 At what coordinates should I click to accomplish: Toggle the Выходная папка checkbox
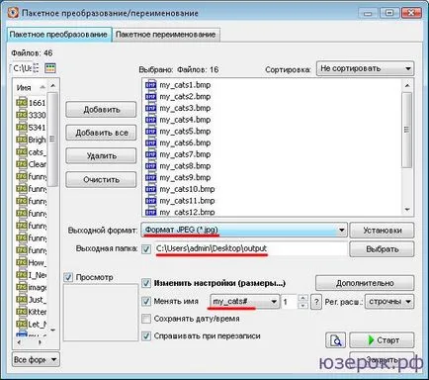pos(146,249)
